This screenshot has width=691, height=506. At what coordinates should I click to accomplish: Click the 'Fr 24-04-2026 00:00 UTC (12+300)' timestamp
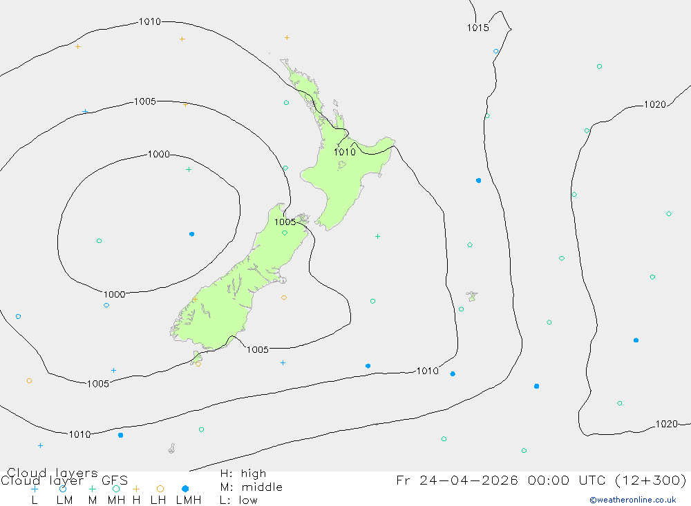click(x=541, y=480)
